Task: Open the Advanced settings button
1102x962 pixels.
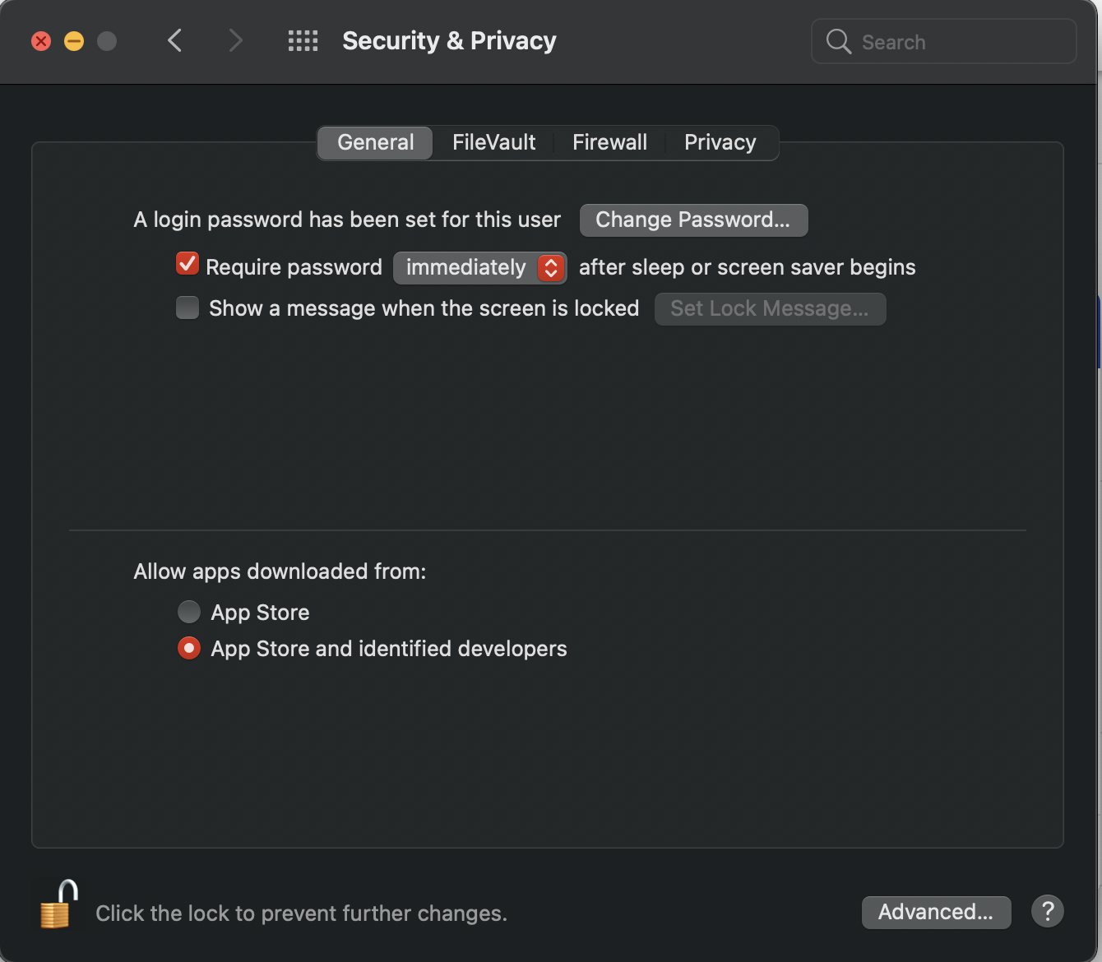Action: 936,912
